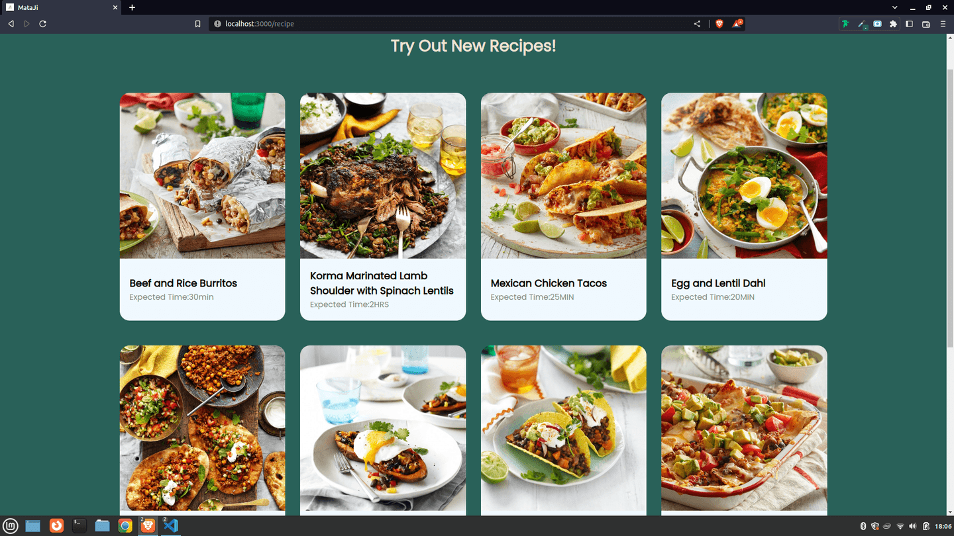
Task: Open site info icon beside localhost URL
Action: 217,24
